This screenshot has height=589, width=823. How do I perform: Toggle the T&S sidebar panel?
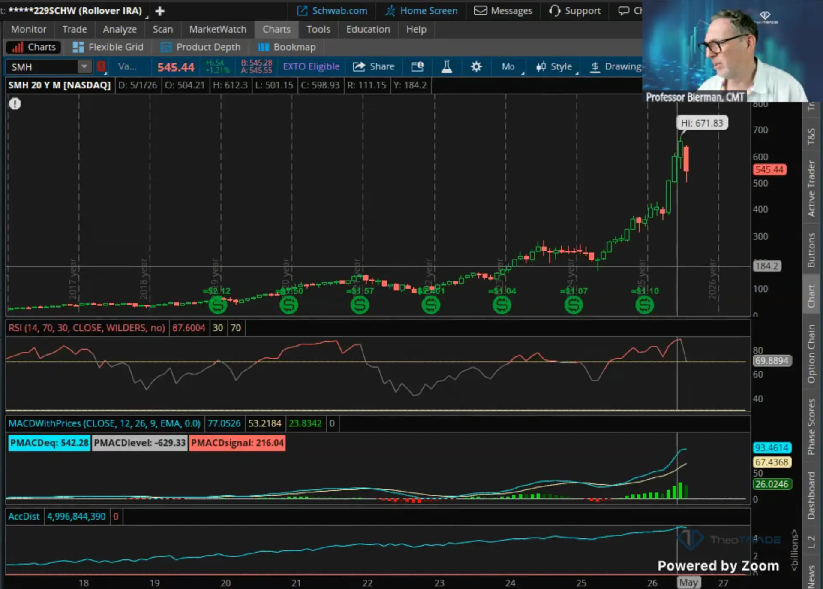tap(811, 136)
